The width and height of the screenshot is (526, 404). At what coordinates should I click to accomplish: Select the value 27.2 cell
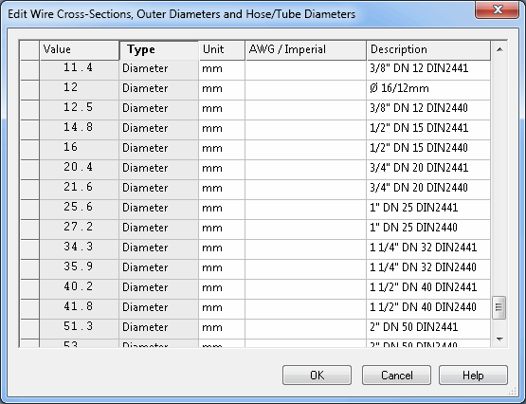(80, 230)
